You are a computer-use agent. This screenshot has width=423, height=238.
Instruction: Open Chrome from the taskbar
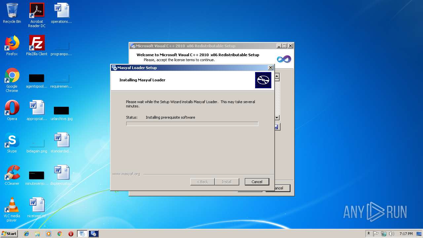[x=59, y=234]
